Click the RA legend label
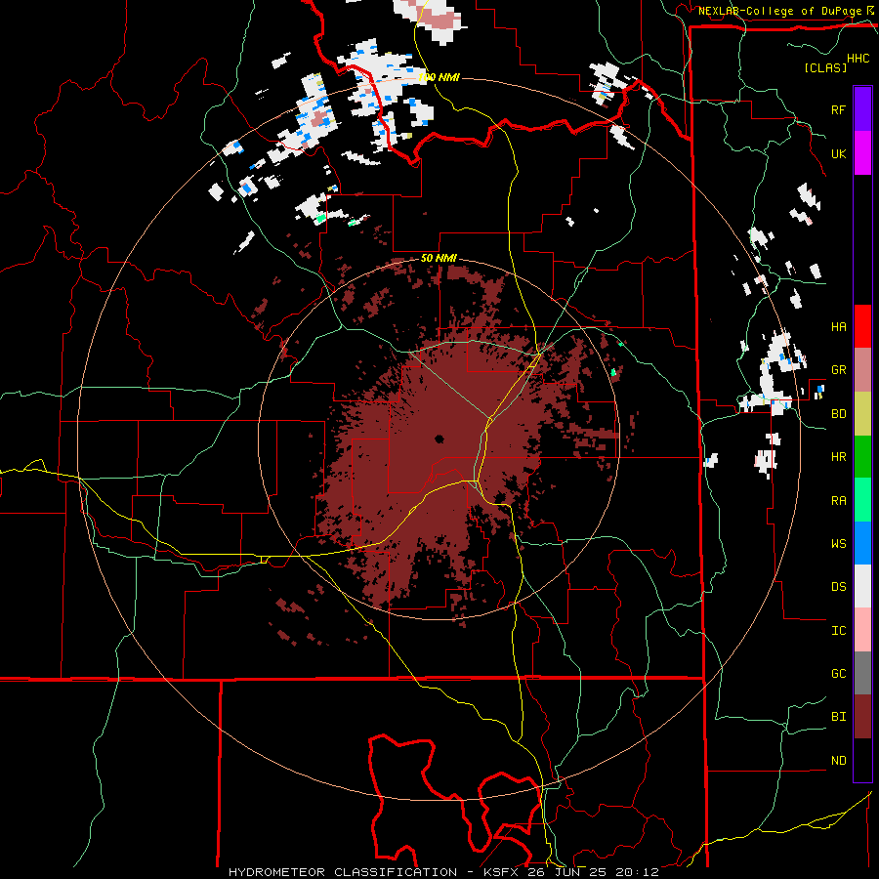This screenshot has height=879, width=879. (x=838, y=501)
